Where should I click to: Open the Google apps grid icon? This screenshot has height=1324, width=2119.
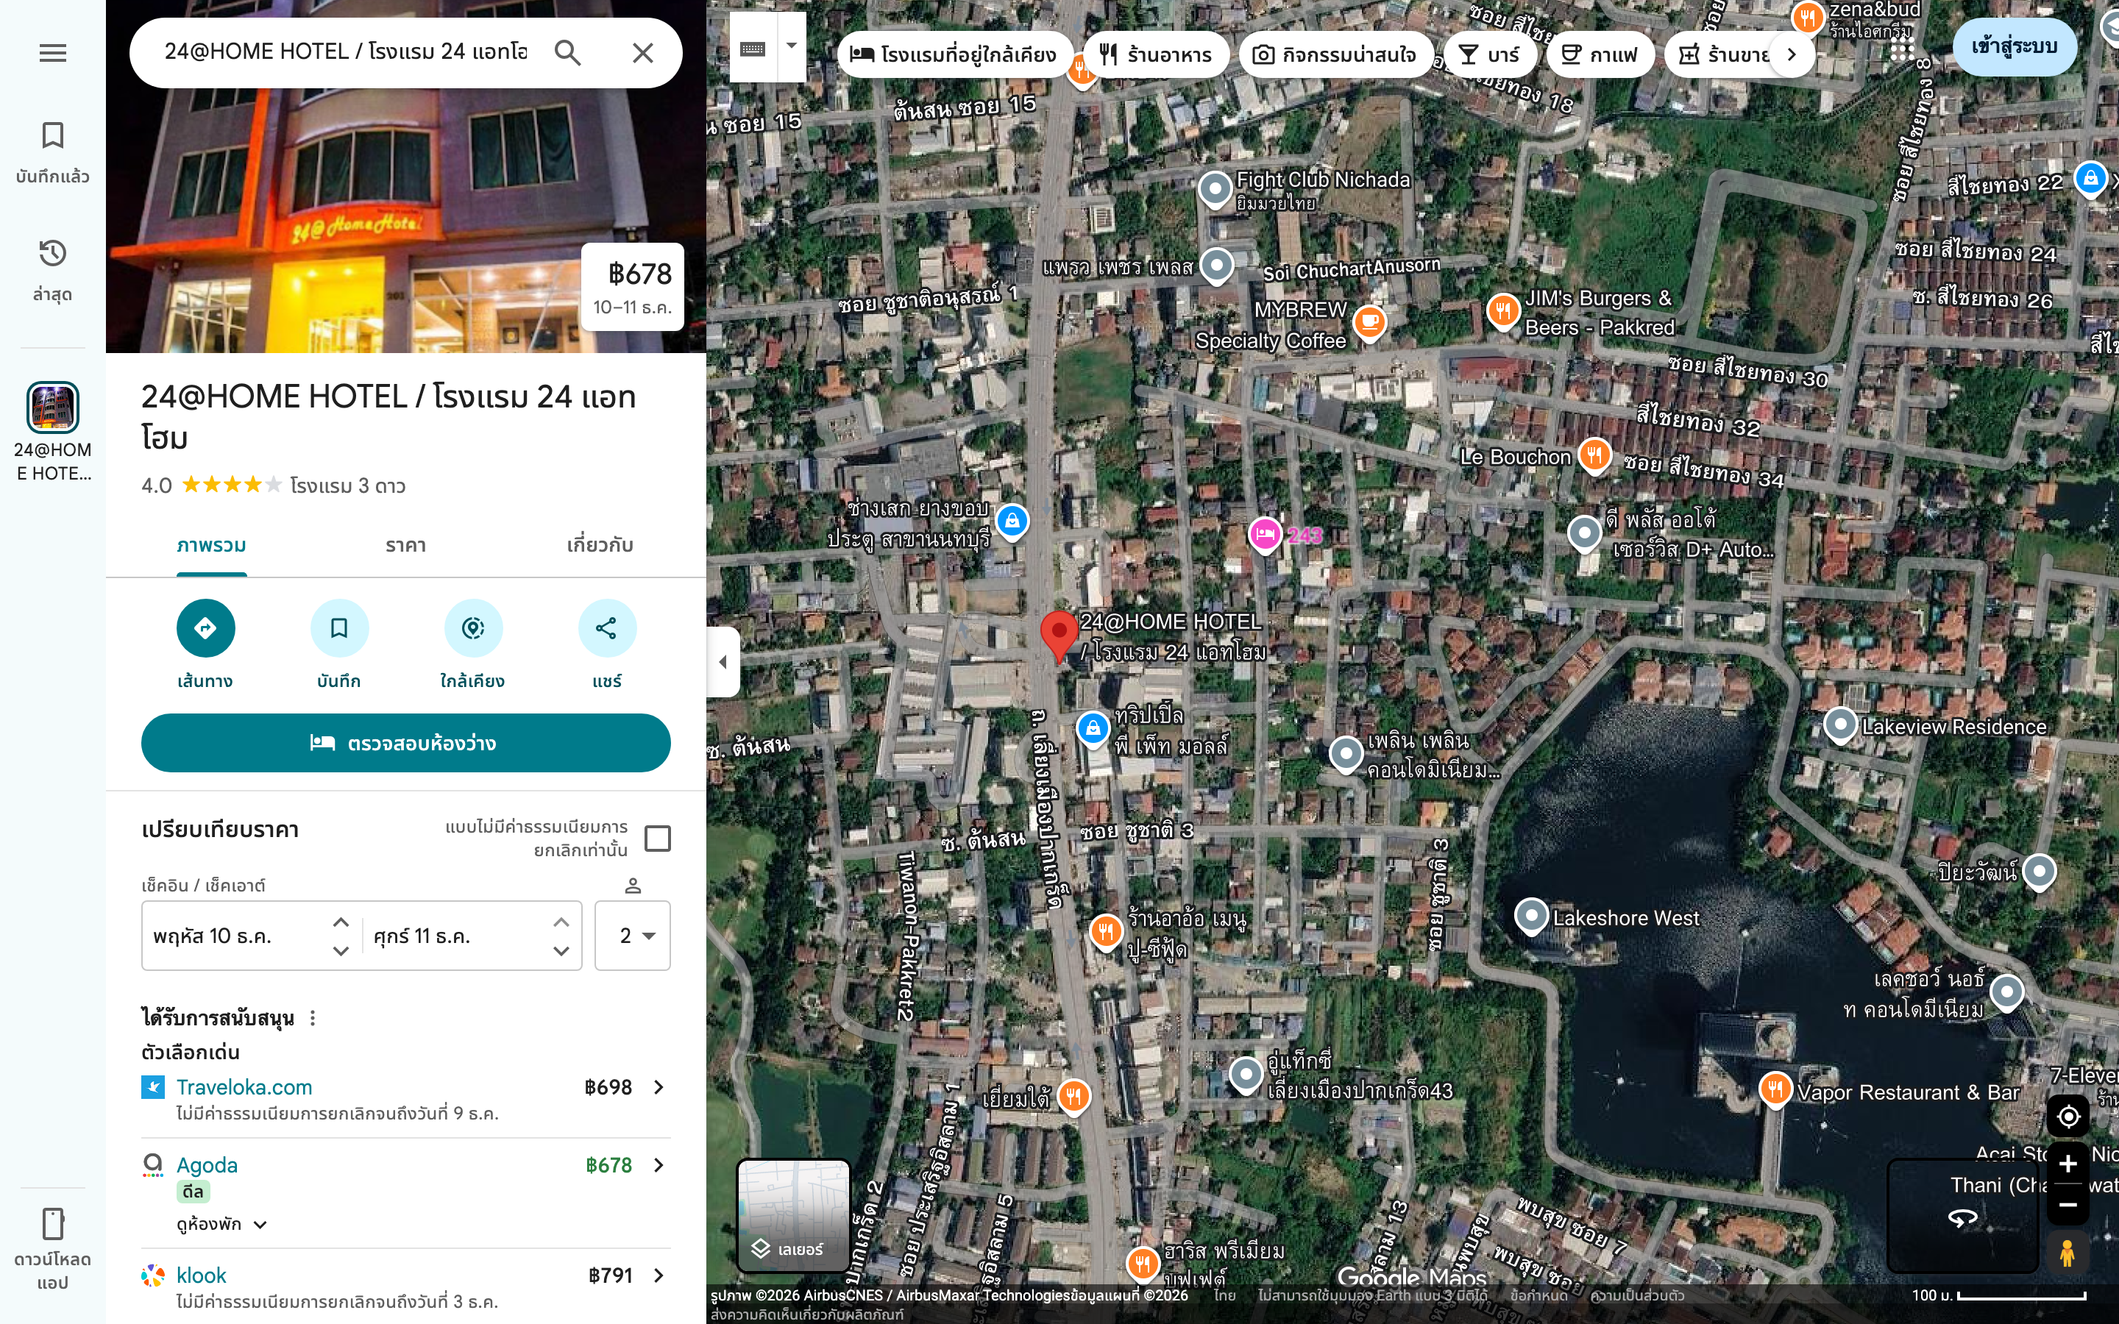[1902, 48]
